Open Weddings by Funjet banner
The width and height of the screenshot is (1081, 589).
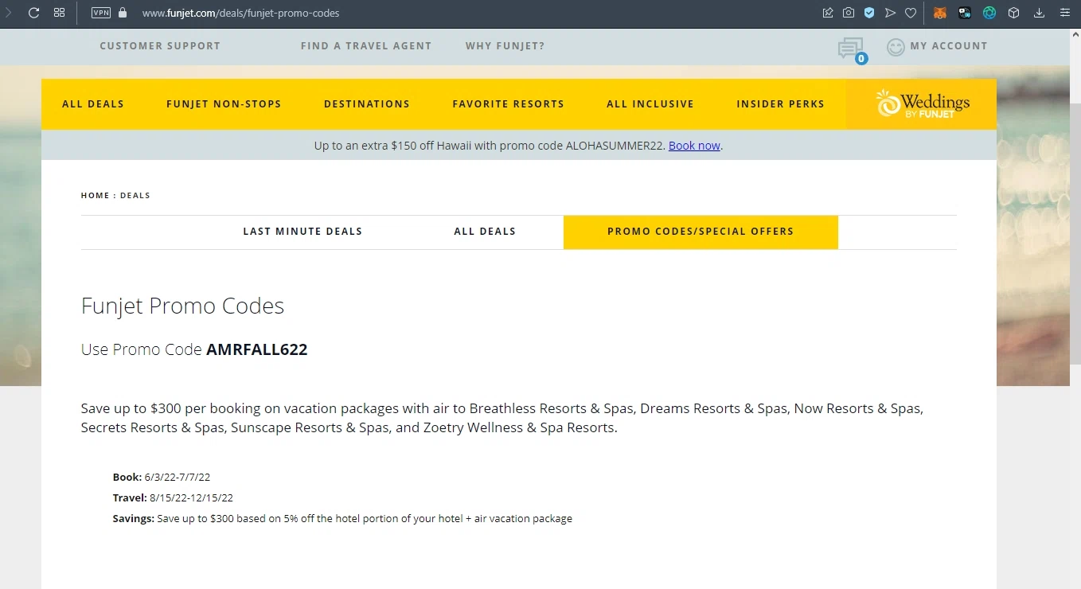(x=922, y=104)
